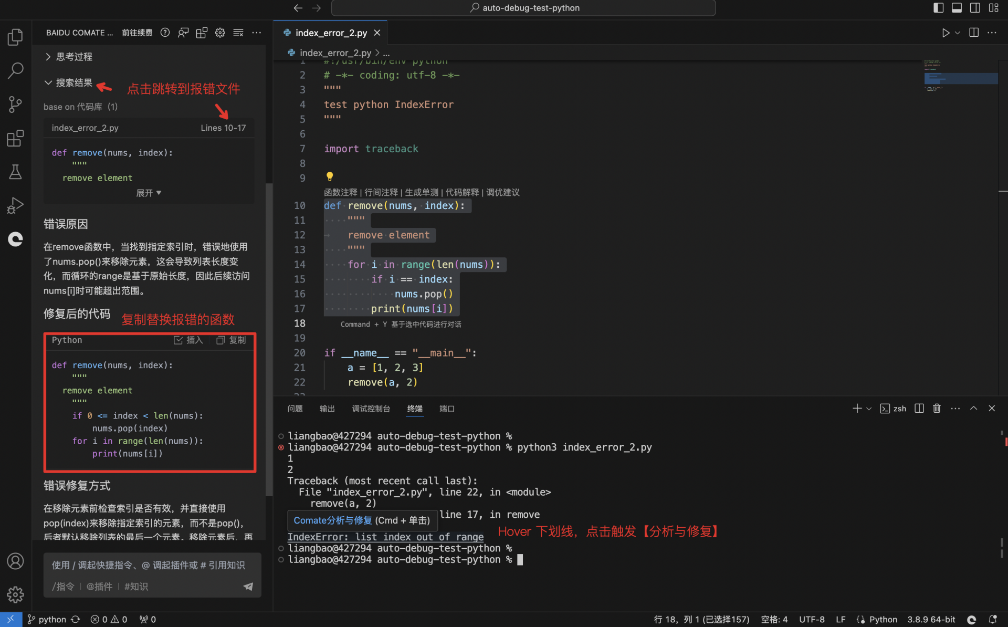
Task: Open more actions ellipsis in Comate header
Action: tap(256, 33)
